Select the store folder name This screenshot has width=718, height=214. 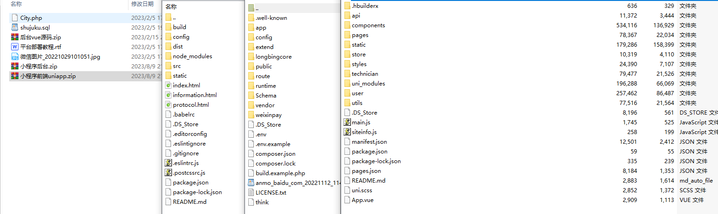coord(359,55)
